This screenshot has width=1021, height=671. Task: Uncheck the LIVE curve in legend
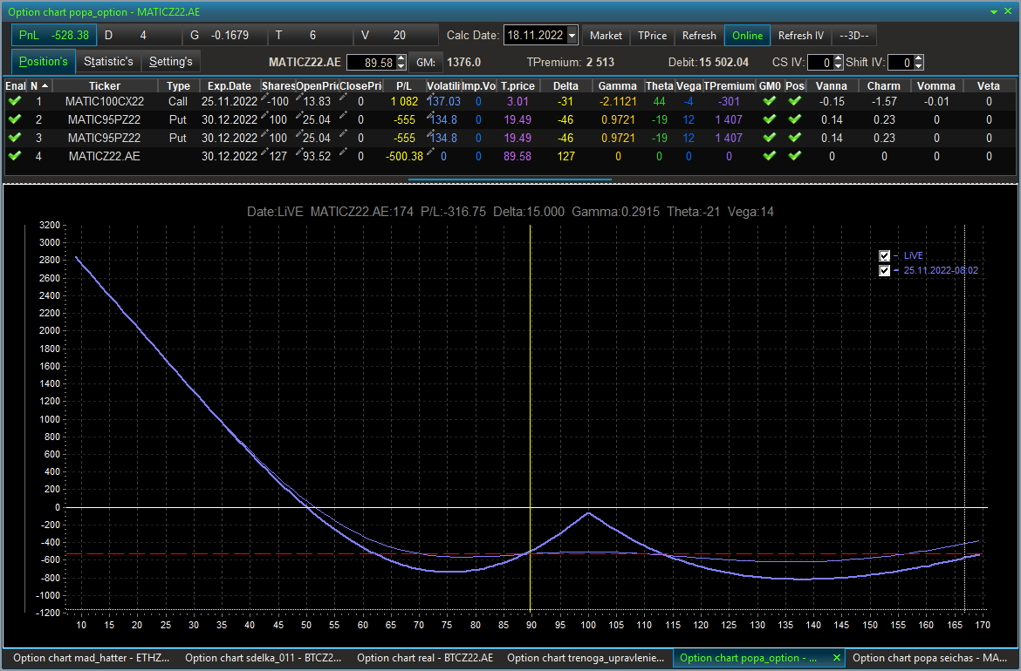[x=884, y=255]
